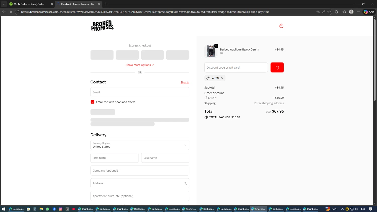This screenshot has width=377, height=212.
Task: Open the favorites list icon
Action: [x=344, y=12]
